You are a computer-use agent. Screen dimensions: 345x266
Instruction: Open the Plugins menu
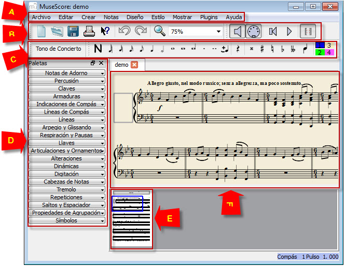pyautogui.click(x=209, y=17)
